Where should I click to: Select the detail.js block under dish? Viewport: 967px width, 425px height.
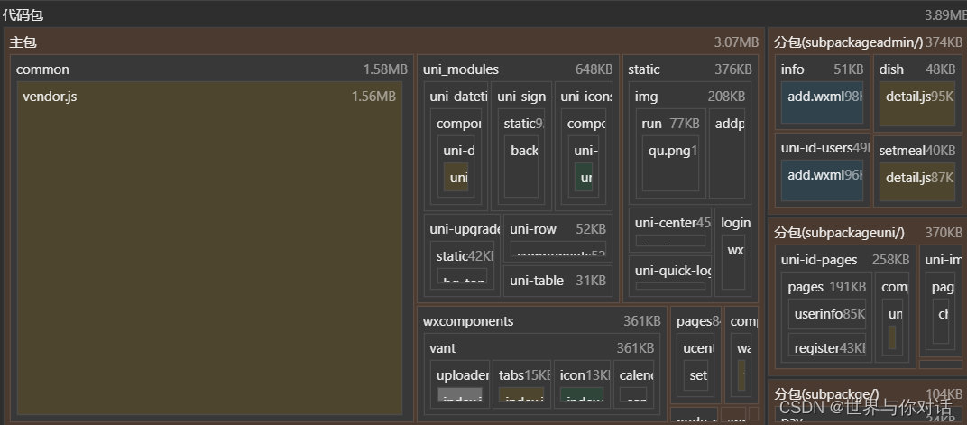(916, 97)
